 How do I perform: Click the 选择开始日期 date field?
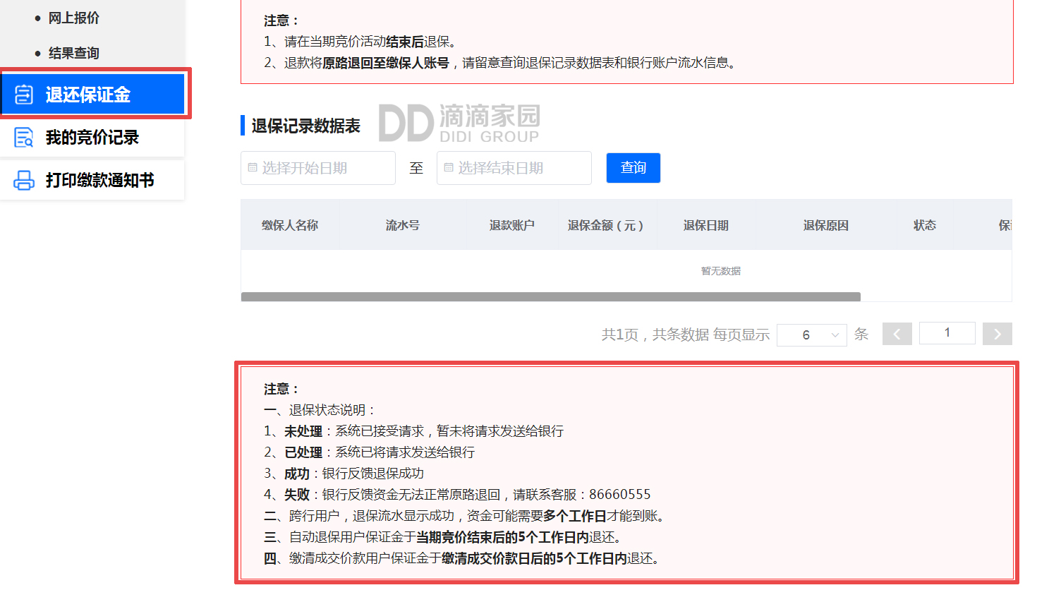pos(318,168)
